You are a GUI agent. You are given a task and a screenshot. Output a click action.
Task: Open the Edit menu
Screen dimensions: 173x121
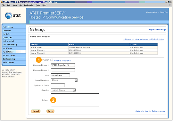(x=9, y=5)
